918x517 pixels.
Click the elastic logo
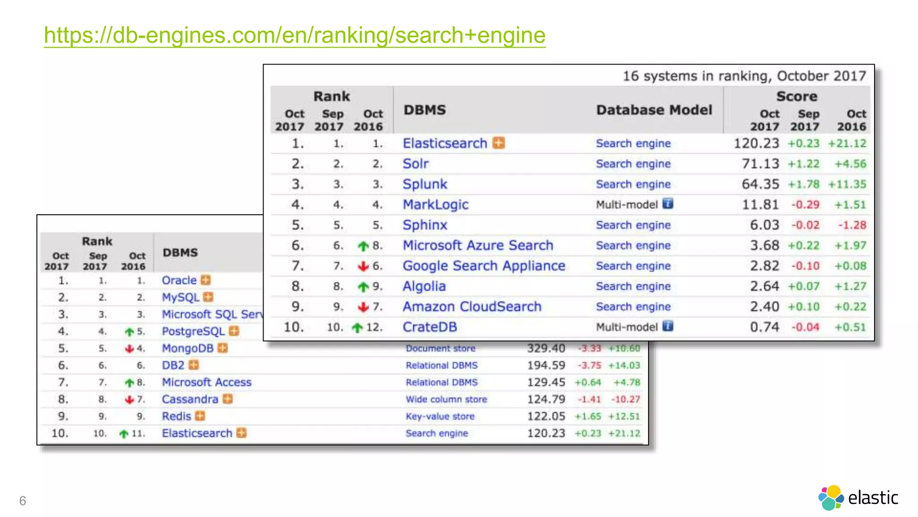click(858, 498)
